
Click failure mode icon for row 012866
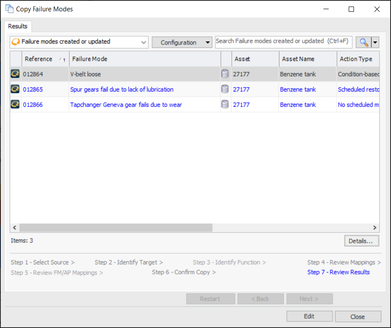tap(15, 105)
